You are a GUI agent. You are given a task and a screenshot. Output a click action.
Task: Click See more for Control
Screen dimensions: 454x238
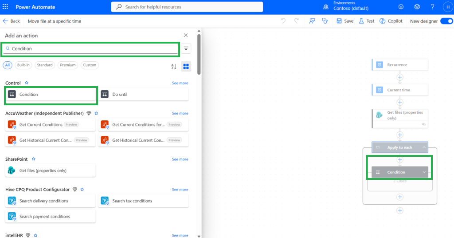(x=180, y=83)
